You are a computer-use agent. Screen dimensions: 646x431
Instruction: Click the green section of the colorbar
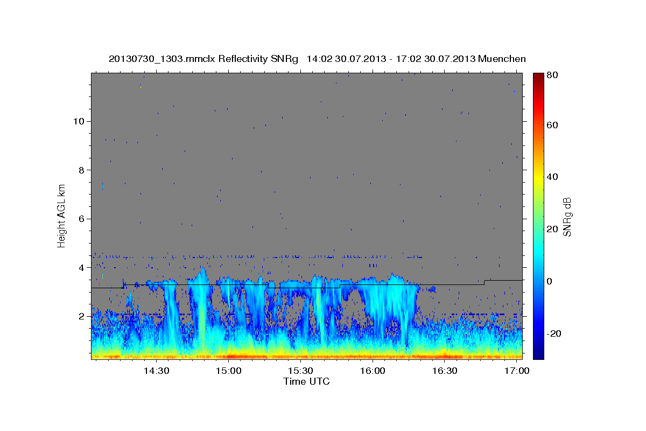pyautogui.click(x=538, y=215)
